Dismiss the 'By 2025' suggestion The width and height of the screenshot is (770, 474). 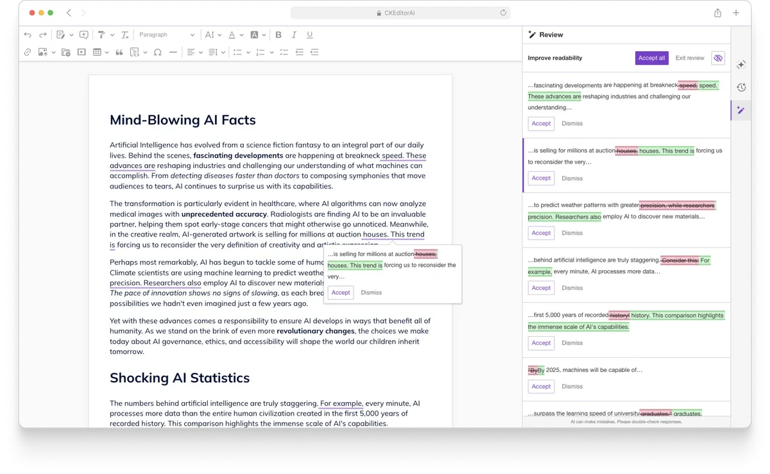[x=572, y=386]
